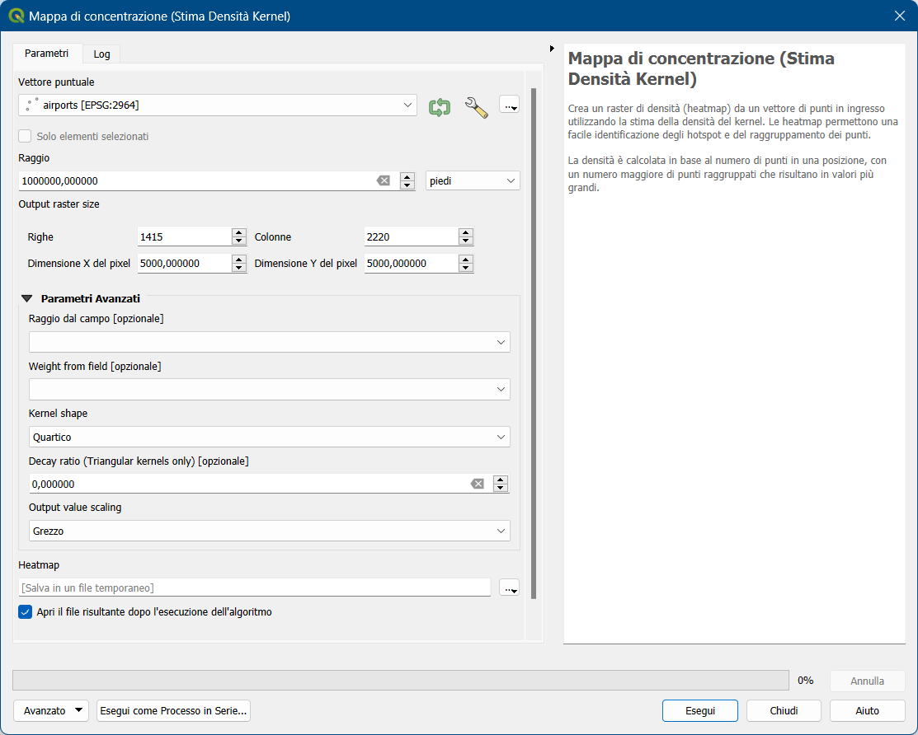This screenshot has height=735, width=918.
Task: Open advanced options wrench icon for input layer
Action: pyautogui.click(x=476, y=107)
